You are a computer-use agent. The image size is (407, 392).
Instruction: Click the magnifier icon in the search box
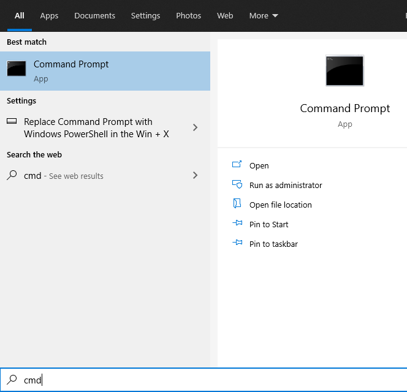point(12,380)
